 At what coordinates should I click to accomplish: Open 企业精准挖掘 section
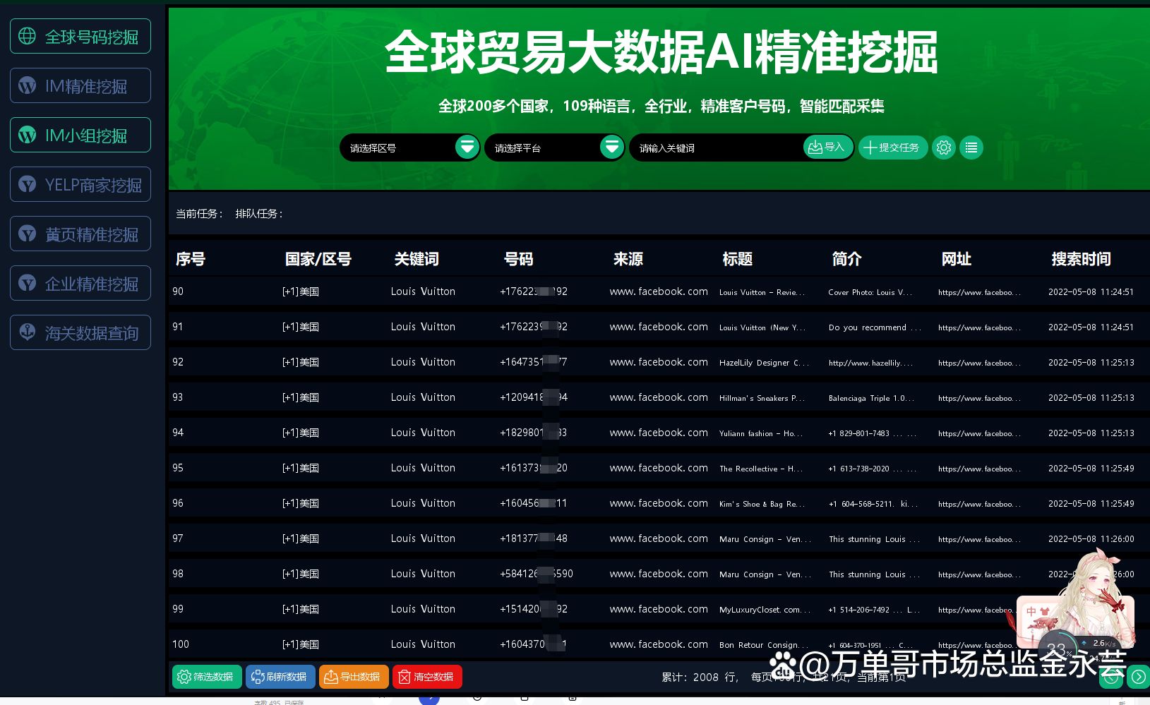(x=80, y=283)
